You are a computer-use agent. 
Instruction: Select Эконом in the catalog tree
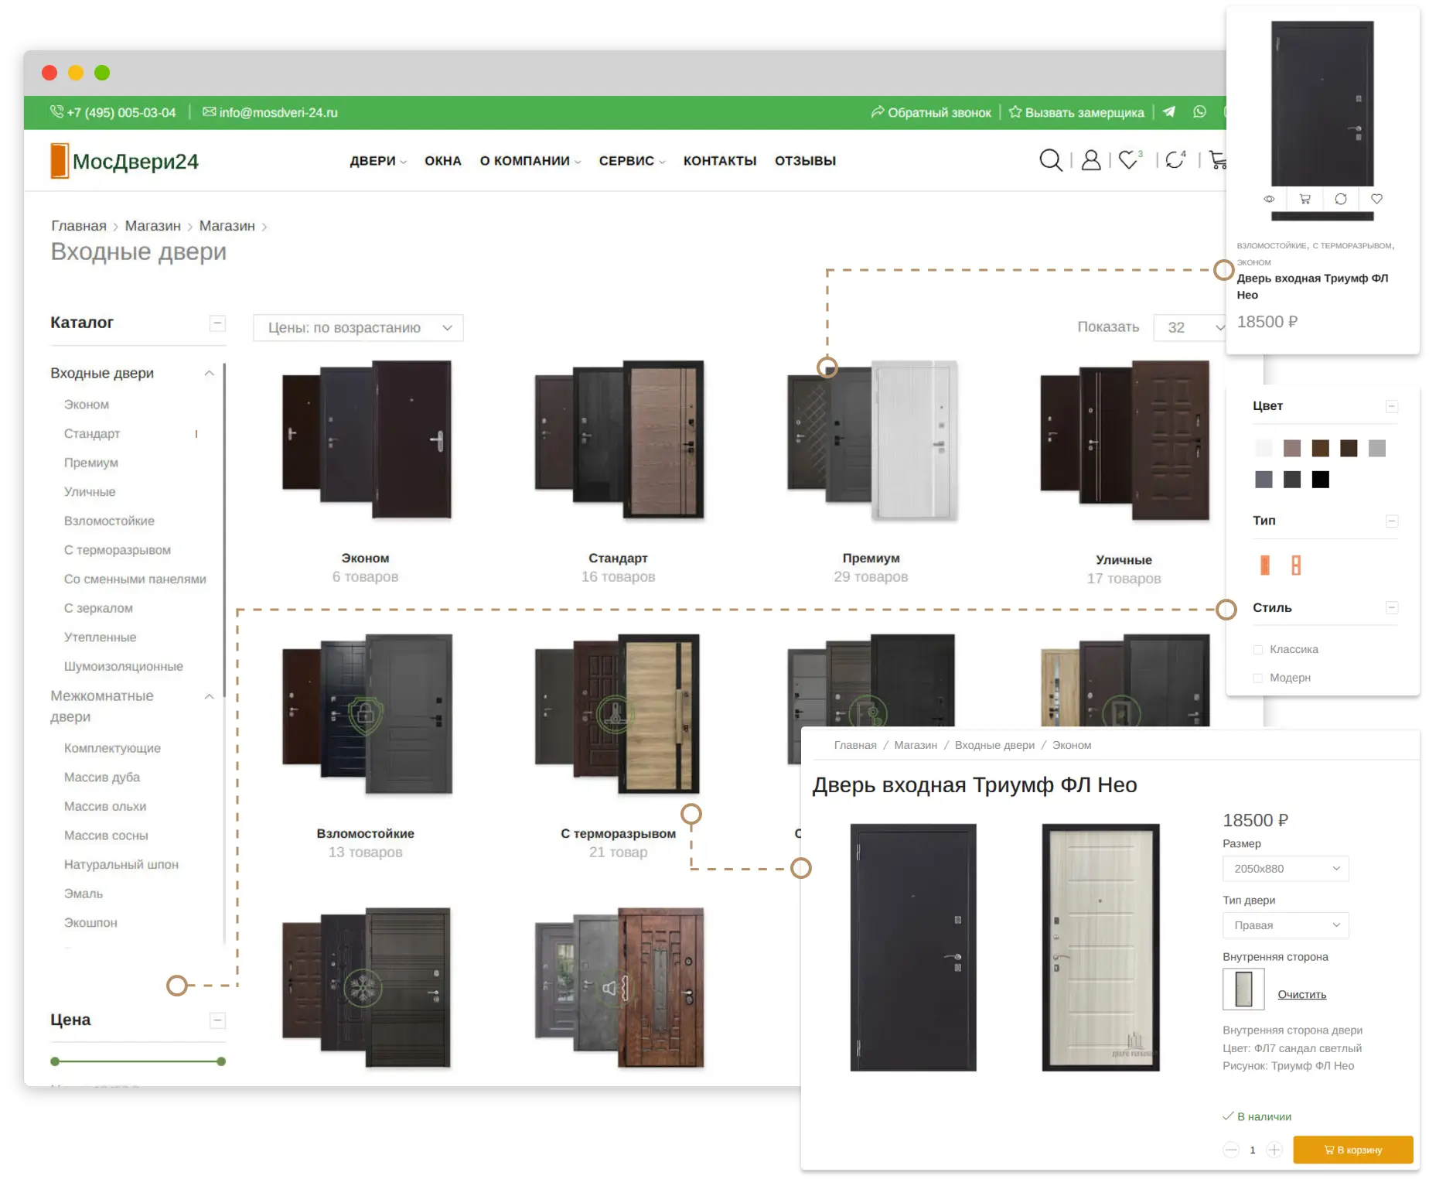[x=87, y=405]
